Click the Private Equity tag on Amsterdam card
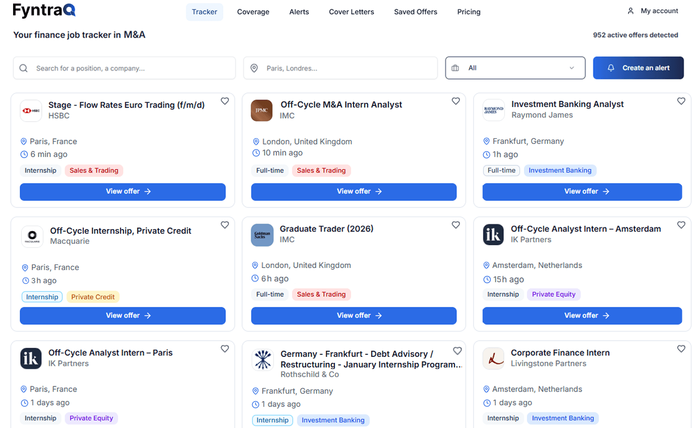696x428 pixels. 554,294
